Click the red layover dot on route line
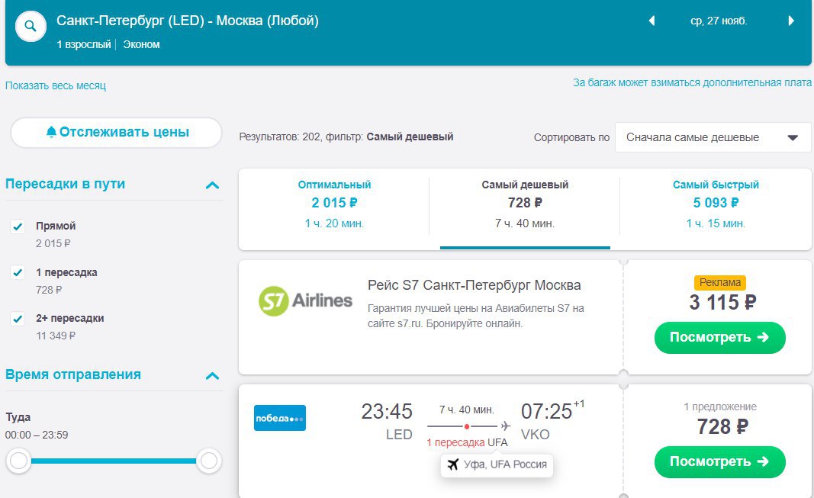 tap(467, 426)
